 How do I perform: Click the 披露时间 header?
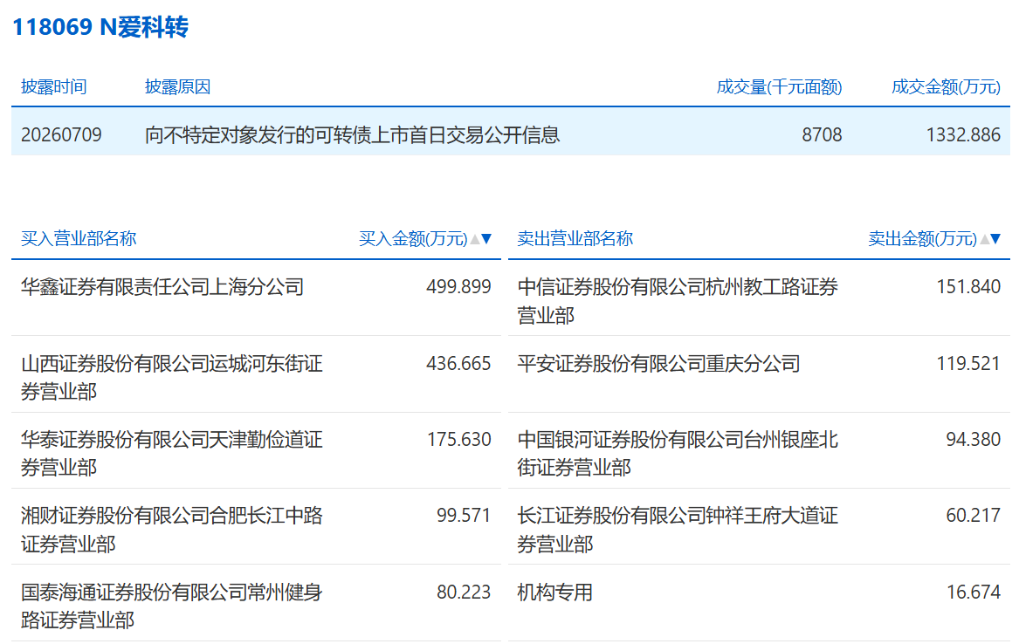[54, 87]
